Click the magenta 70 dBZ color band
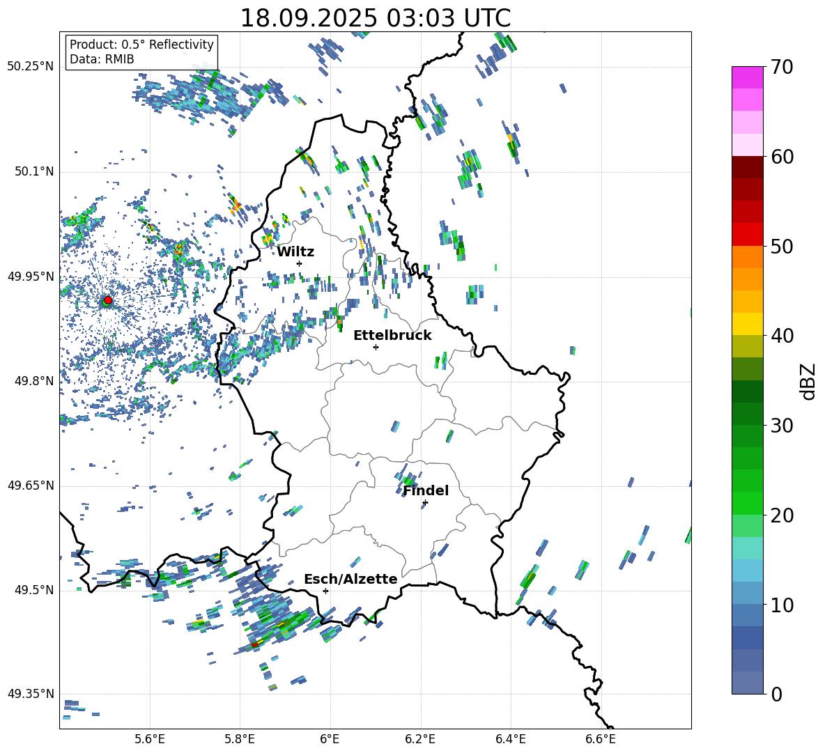 [747, 77]
